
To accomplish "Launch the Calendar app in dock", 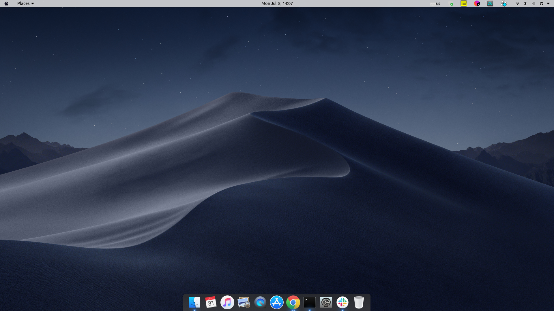I will (211, 302).
